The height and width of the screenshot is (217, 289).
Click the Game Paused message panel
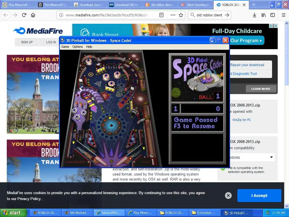pyautogui.click(x=197, y=123)
